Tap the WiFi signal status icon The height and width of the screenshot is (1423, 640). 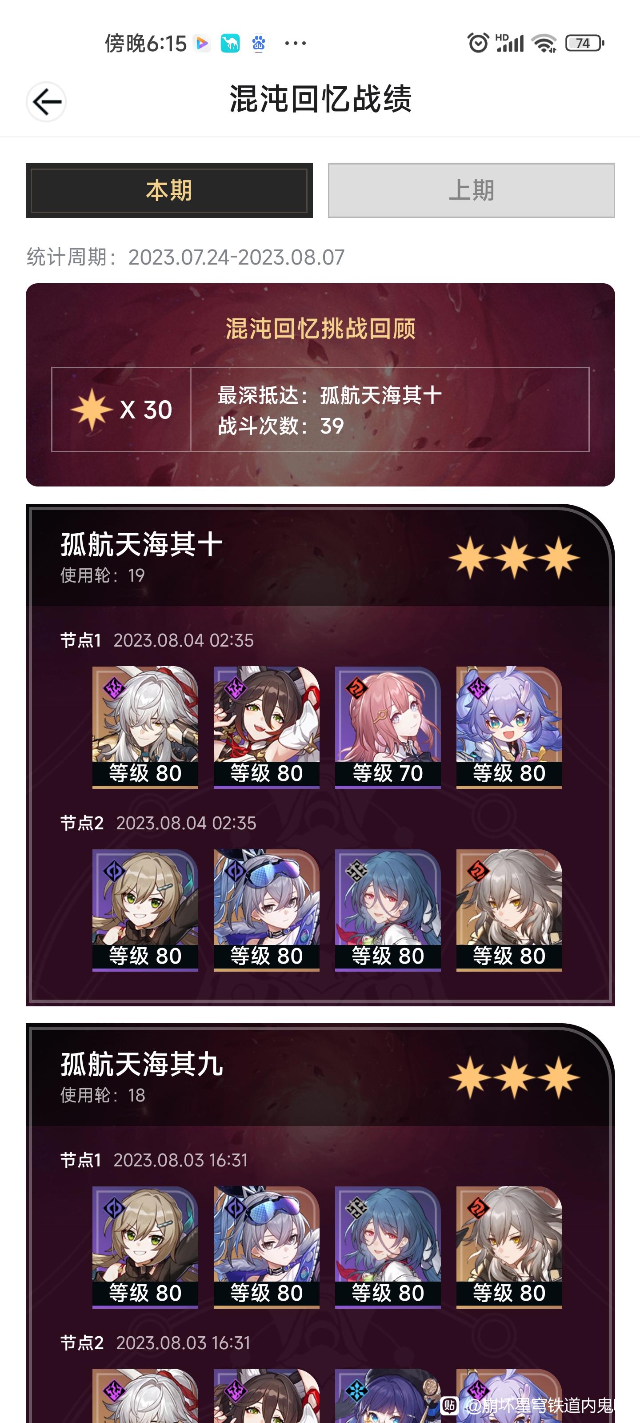coord(544,43)
